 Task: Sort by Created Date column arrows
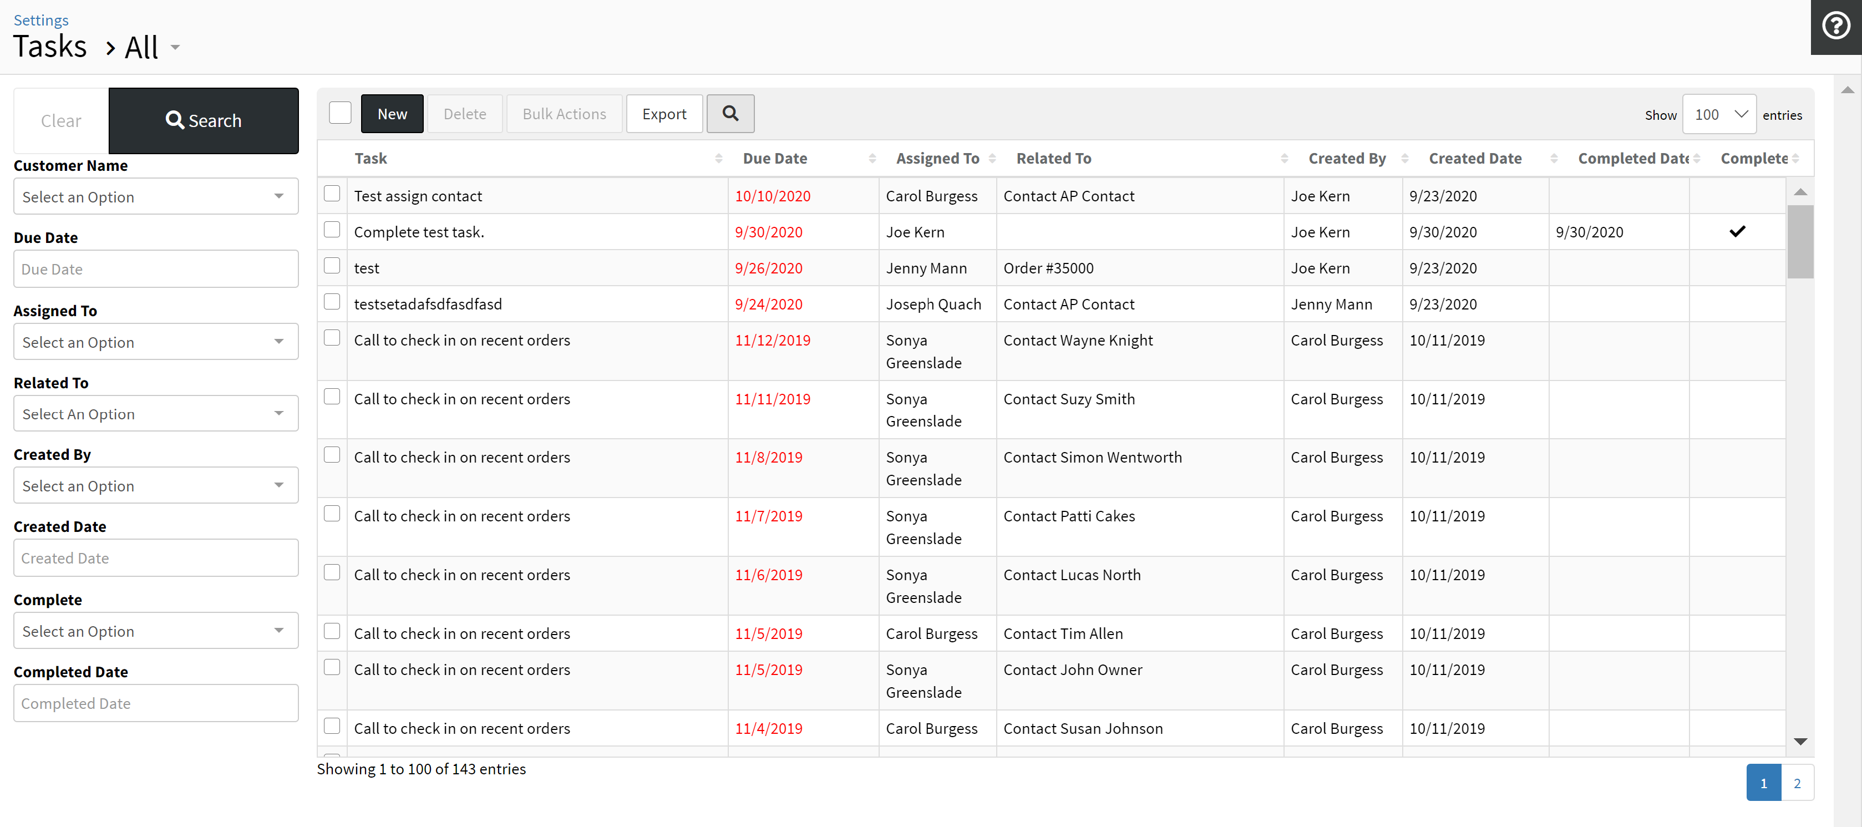click(x=1554, y=158)
